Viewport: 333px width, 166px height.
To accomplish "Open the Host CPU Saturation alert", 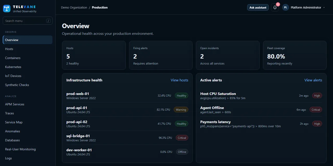I will point(261,96).
